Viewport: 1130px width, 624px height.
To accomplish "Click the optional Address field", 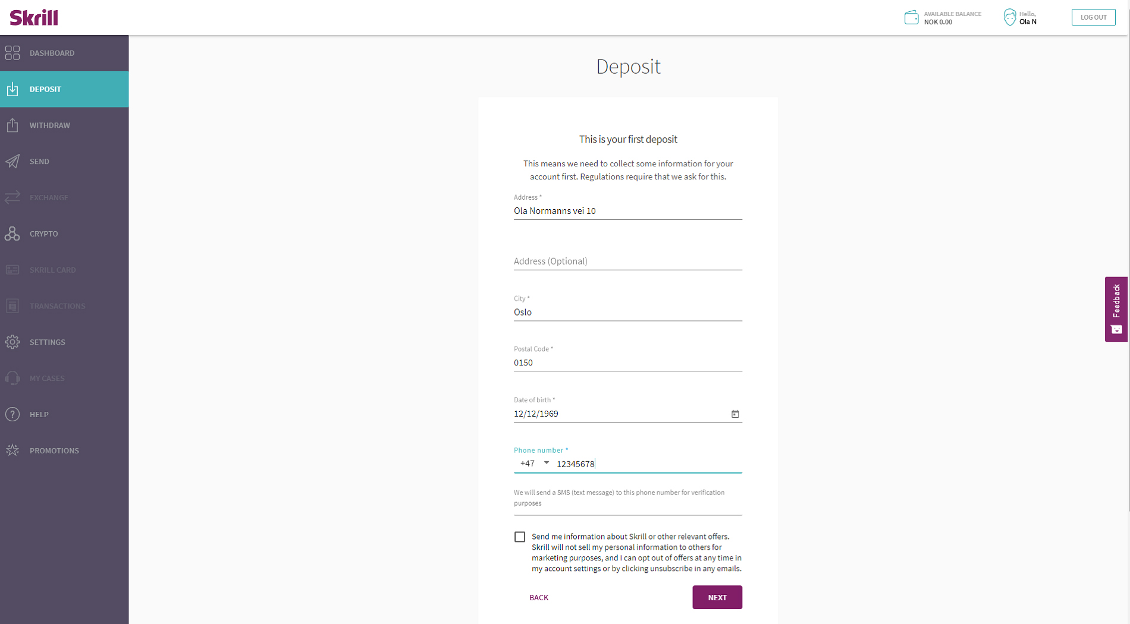I will coord(627,261).
